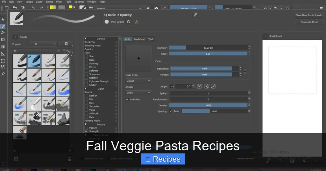This screenshot has height=171, width=326.
Task: Click the Save icon in top toolbar
Action: 23,8
